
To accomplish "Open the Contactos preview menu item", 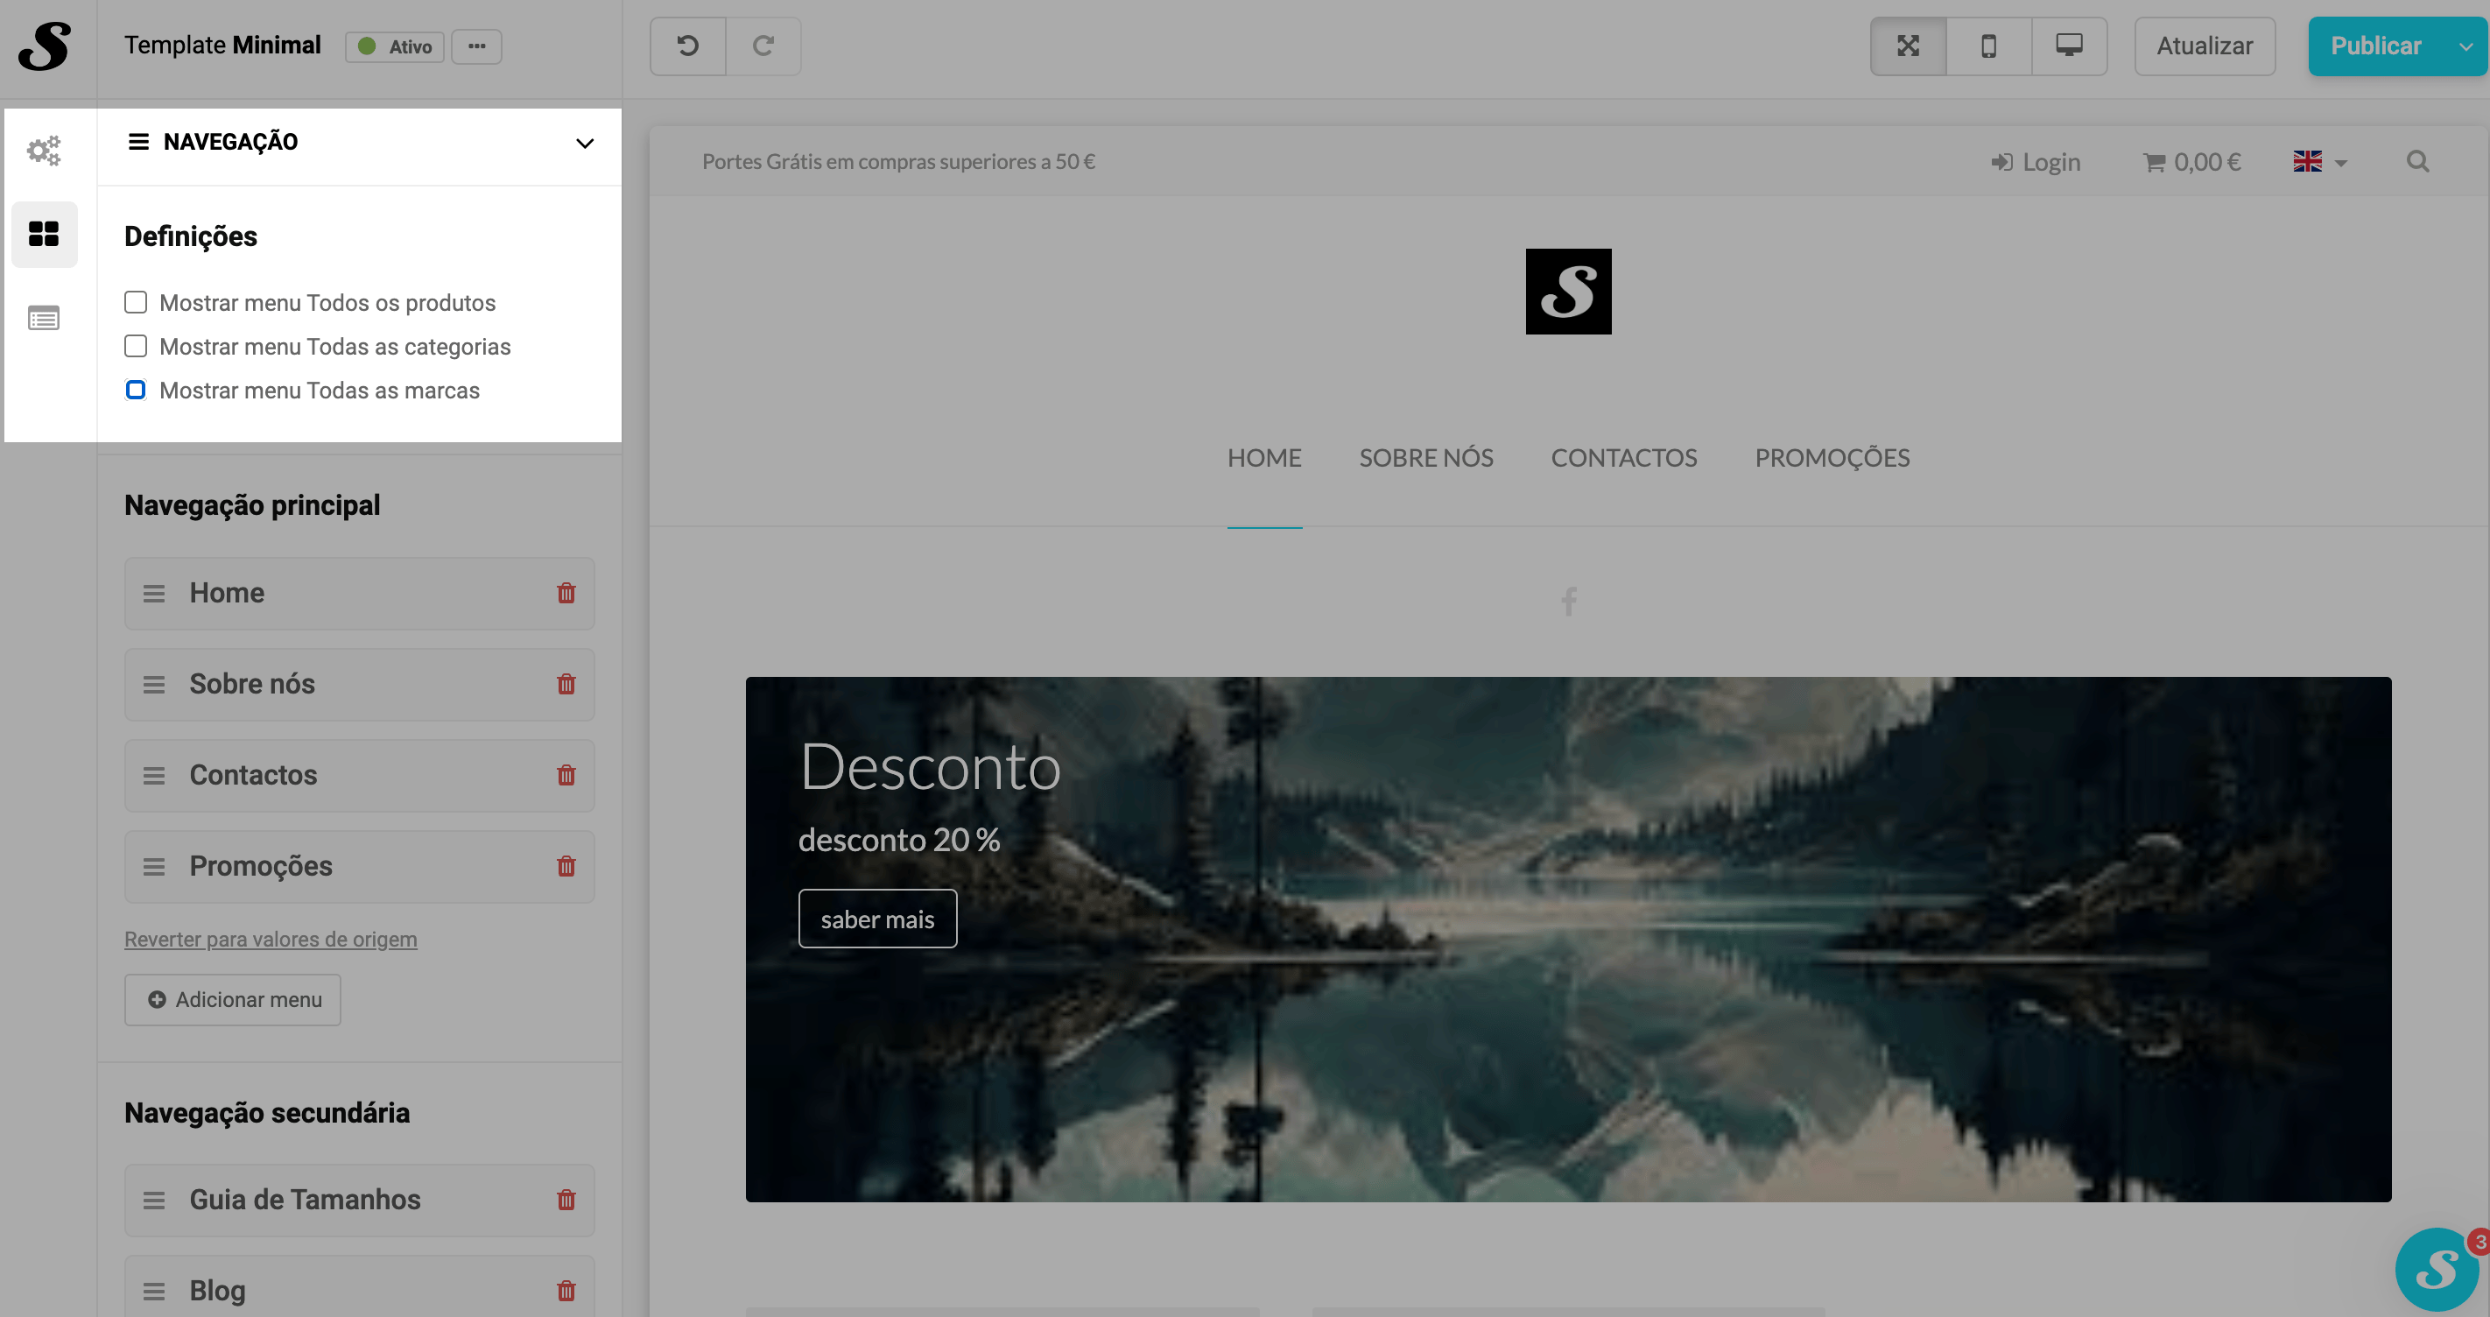I will (1623, 457).
